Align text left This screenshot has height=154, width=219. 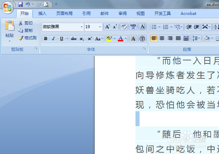click(154, 38)
